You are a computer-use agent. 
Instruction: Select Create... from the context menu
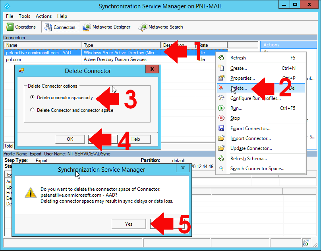(x=261, y=68)
